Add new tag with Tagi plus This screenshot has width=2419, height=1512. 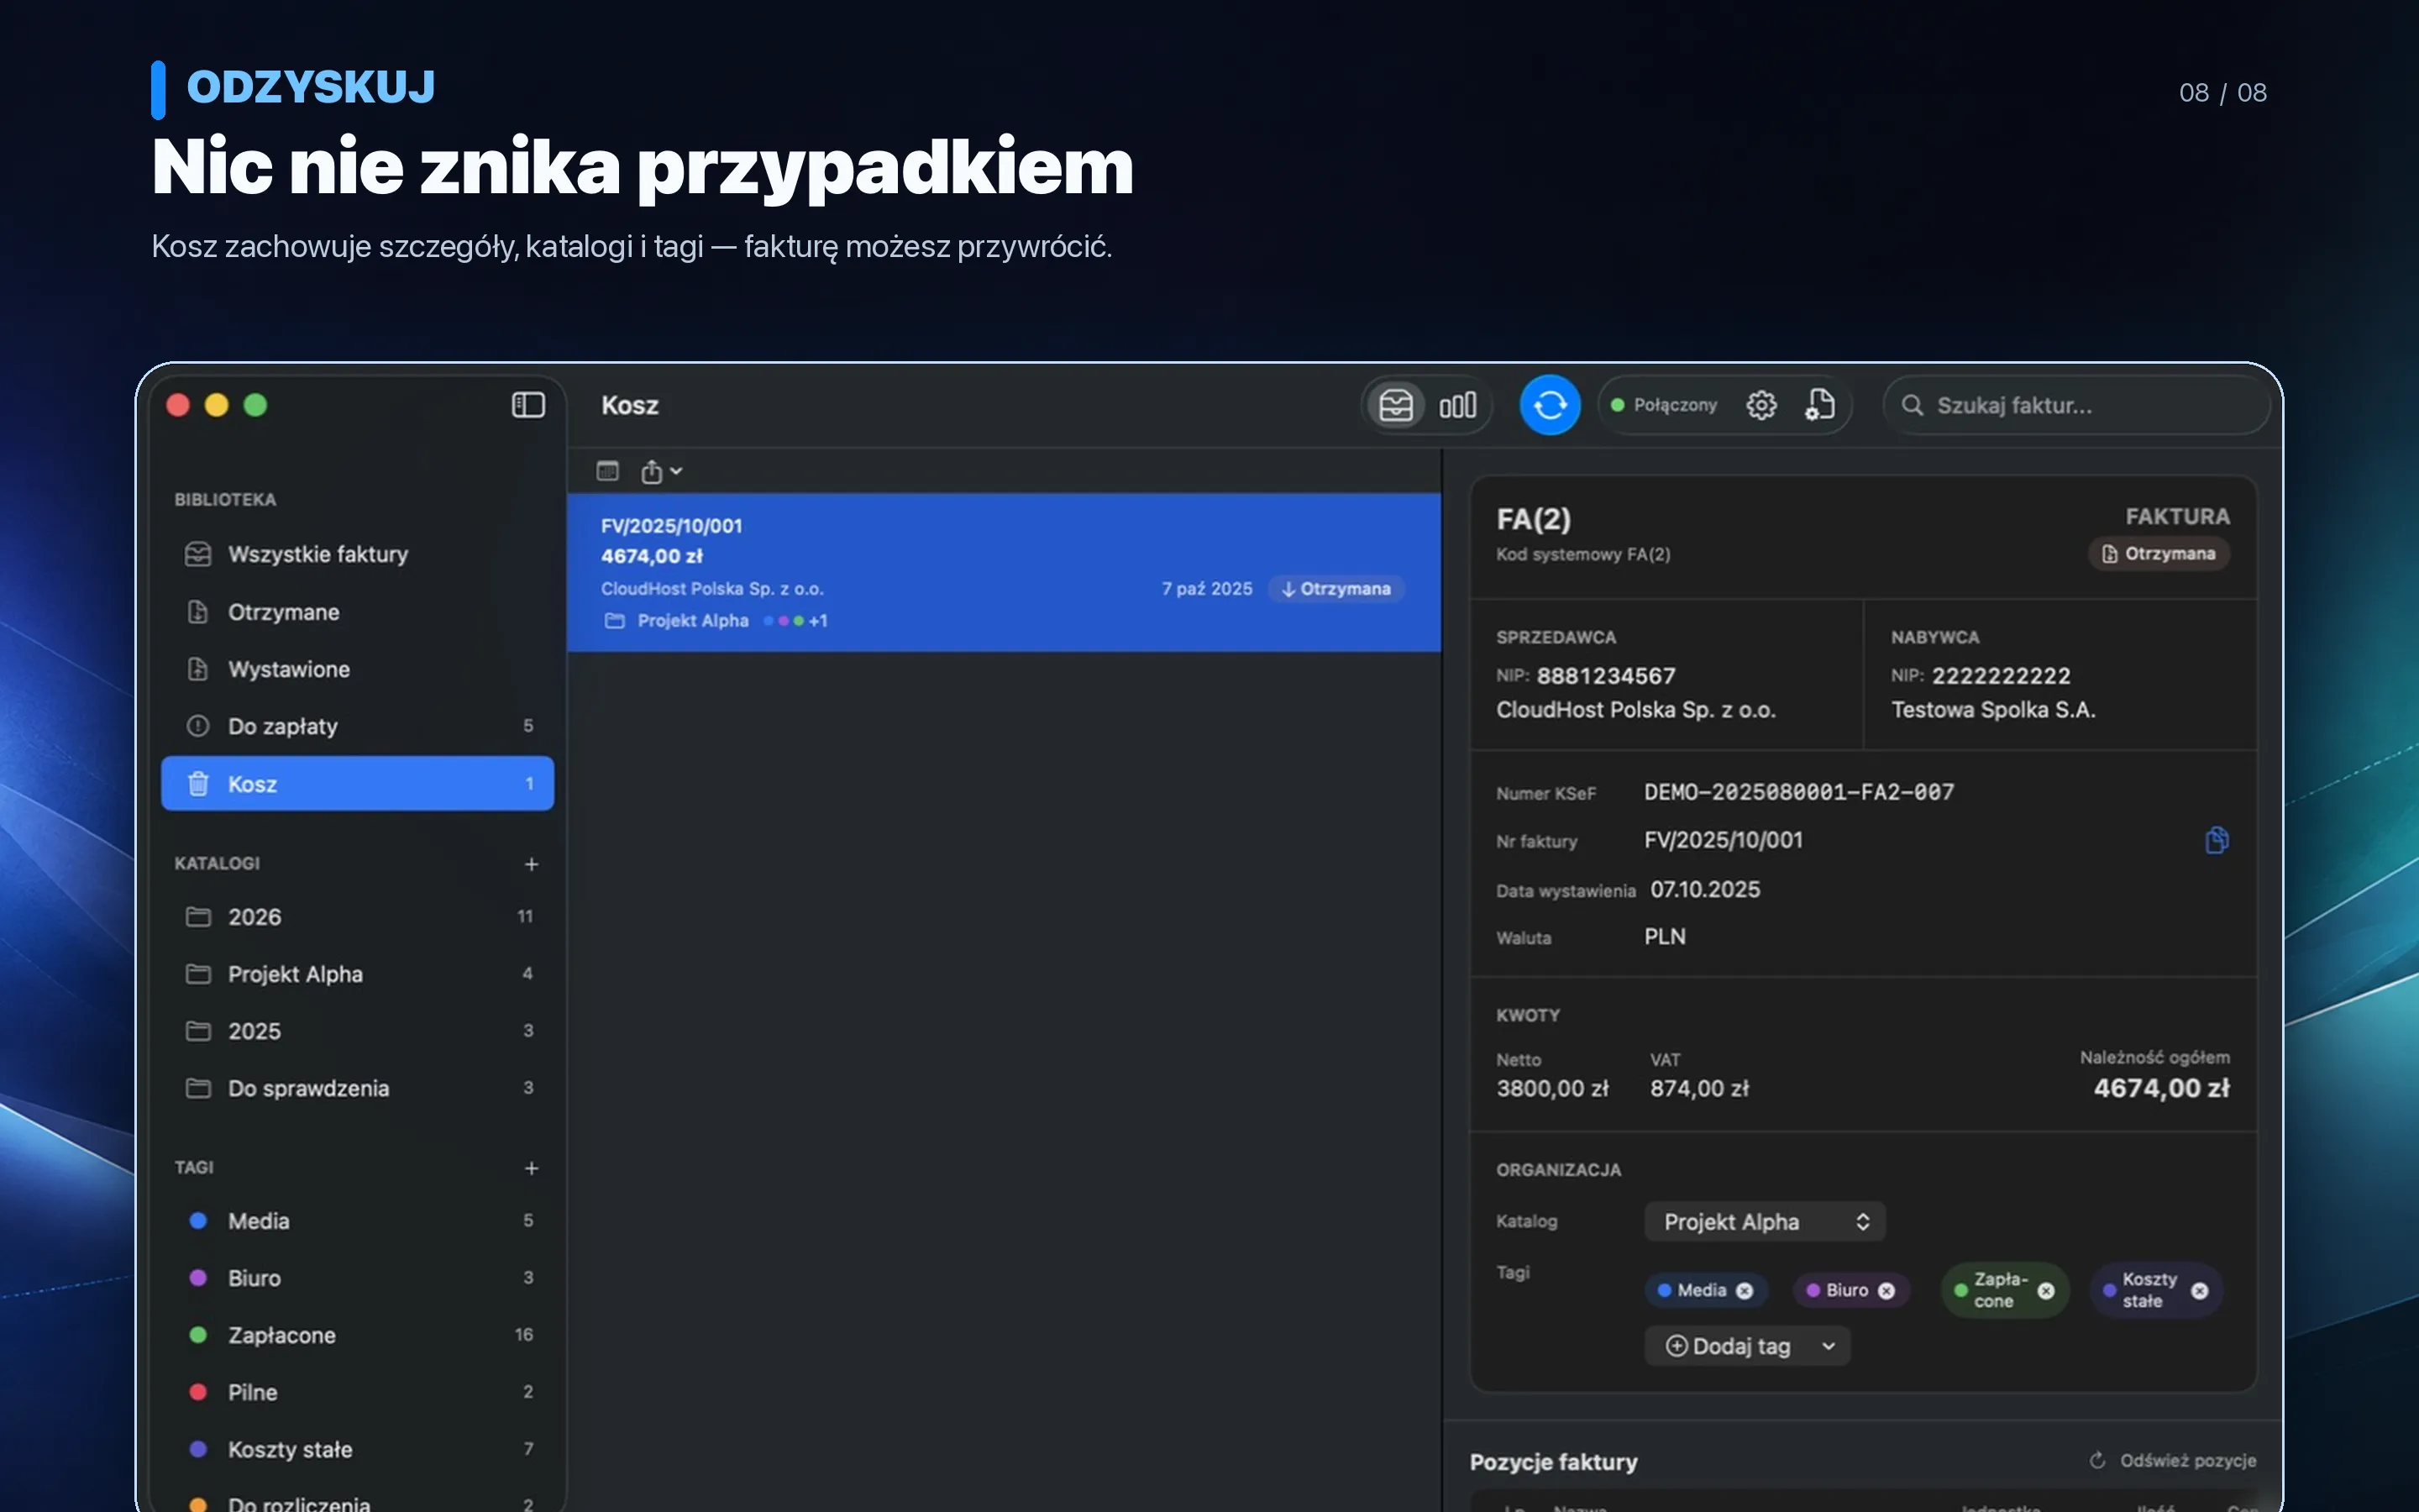[x=532, y=1168]
